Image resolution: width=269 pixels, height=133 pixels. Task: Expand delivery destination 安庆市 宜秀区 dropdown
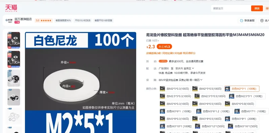(185, 68)
